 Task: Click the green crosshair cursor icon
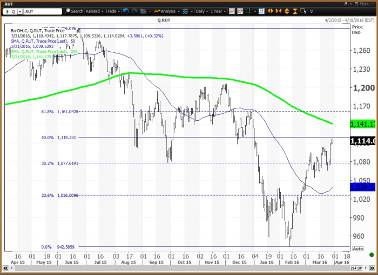click(x=248, y=11)
